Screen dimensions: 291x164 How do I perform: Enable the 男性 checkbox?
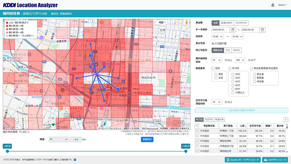[x=216, y=74]
